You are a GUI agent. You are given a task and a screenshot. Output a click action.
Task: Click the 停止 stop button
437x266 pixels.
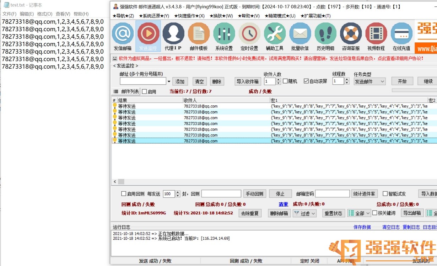coord(280,194)
